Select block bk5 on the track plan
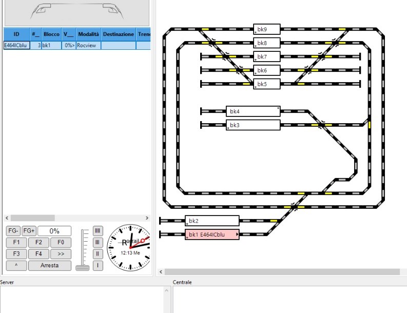Image resolution: width=407 pixels, height=313 pixels. pos(267,84)
